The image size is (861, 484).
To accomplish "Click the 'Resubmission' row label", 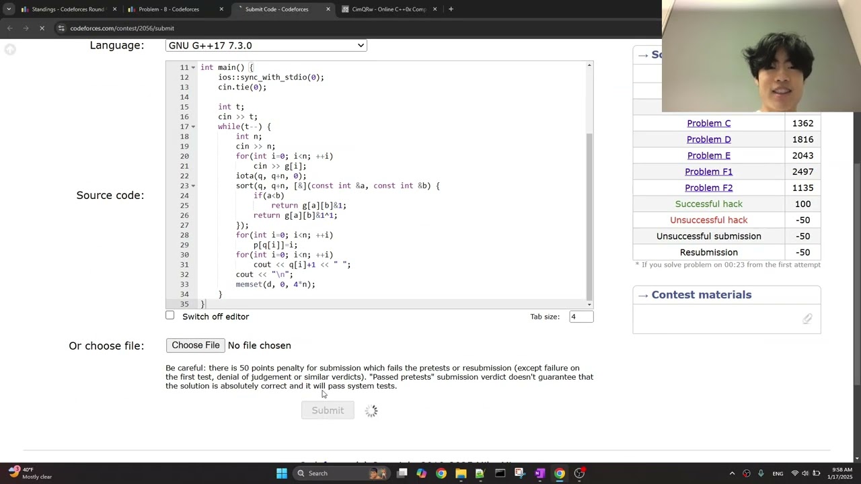I will pos(708,252).
